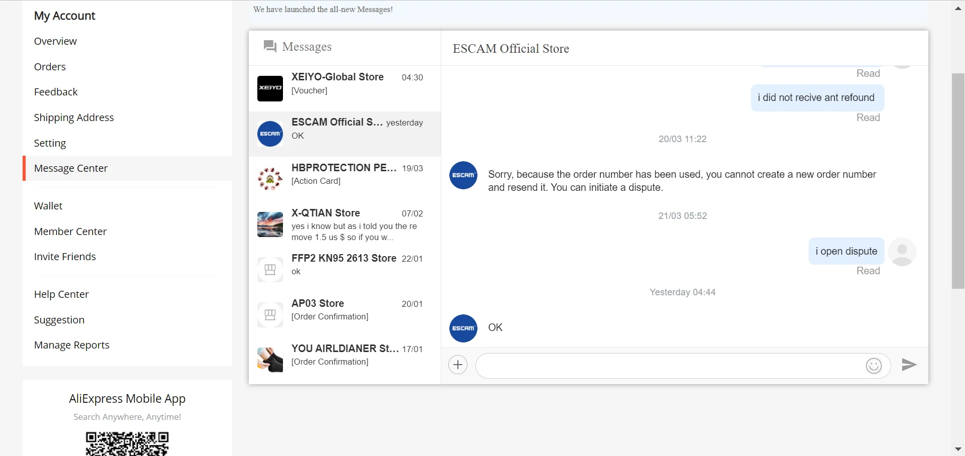The image size is (965, 456).
Task: Click the seller's 'Sorry, because the order' message
Action: pos(682,181)
